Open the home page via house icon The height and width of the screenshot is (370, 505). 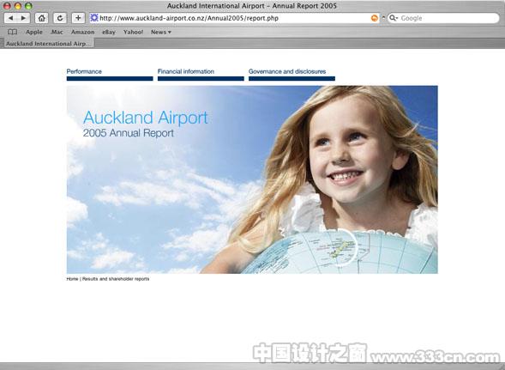[41, 18]
